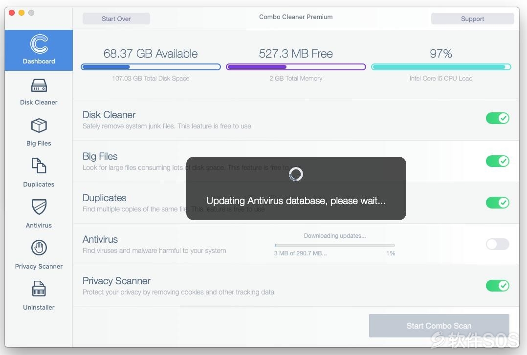Click the Antivirus sidebar label
Image resolution: width=527 pixels, height=355 pixels.
pyautogui.click(x=39, y=226)
